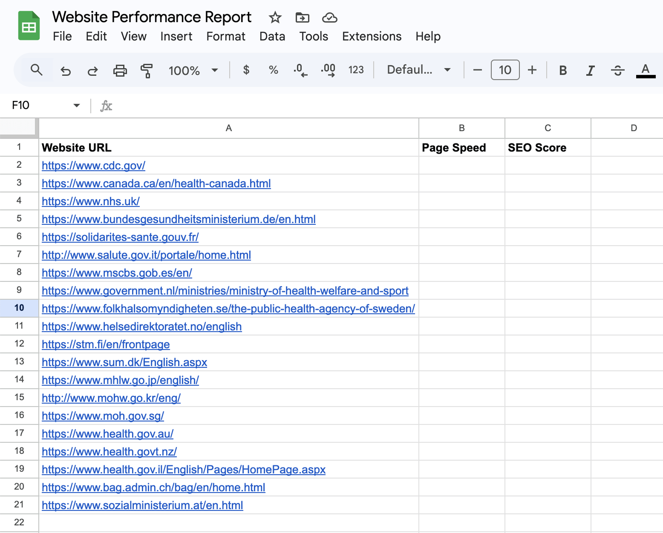Open the 100% zoom dropdown

tap(193, 70)
